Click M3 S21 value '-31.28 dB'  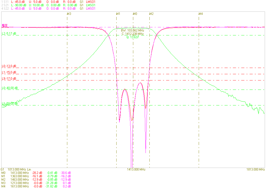tap(51, 183)
